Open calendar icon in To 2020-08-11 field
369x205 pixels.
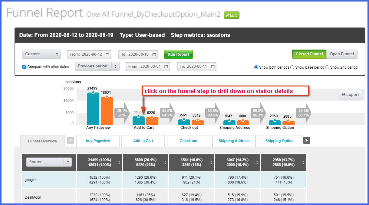click(213, 67)
